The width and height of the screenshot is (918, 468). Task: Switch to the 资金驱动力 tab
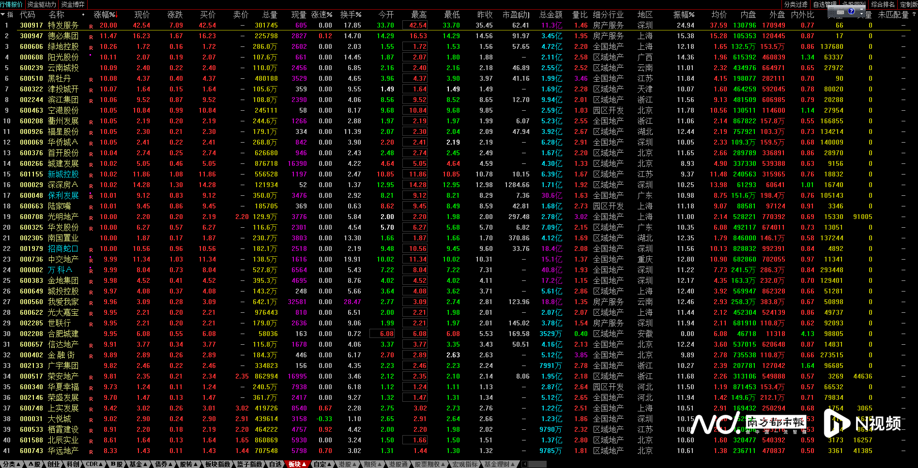pyautogui.click(x=42, y=4)
